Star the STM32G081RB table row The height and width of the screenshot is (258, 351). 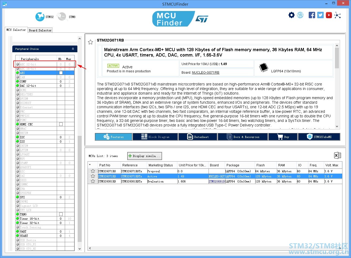click(x=93, y=181)
